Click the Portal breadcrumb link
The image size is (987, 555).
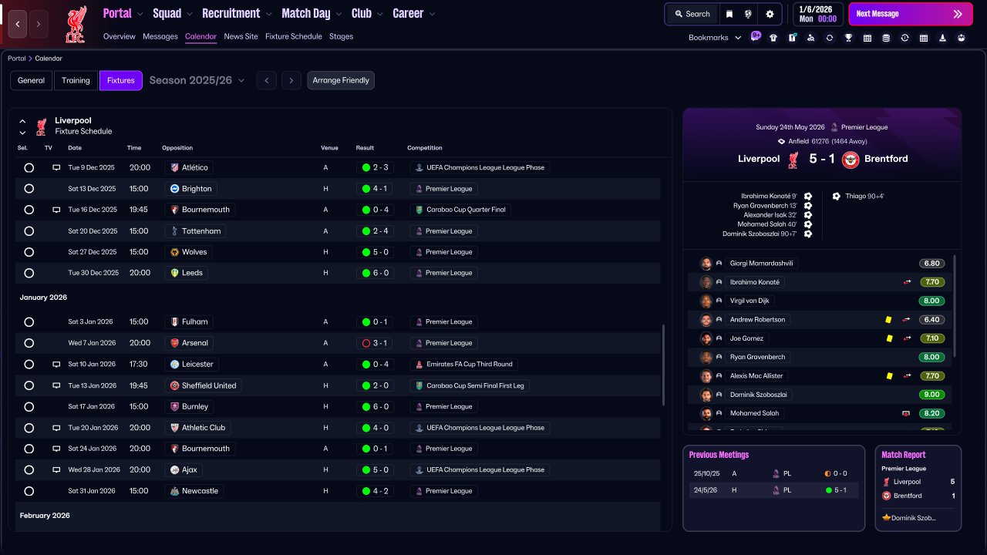coord(16,59)
